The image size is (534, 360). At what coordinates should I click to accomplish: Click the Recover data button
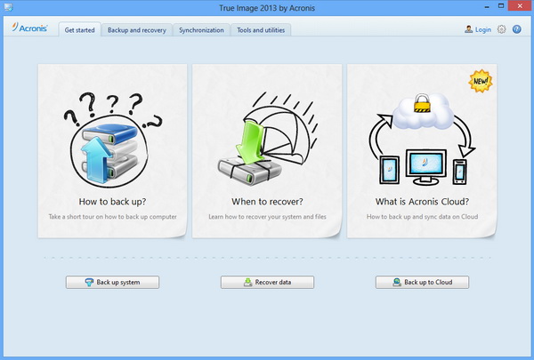tap(267, 282)
